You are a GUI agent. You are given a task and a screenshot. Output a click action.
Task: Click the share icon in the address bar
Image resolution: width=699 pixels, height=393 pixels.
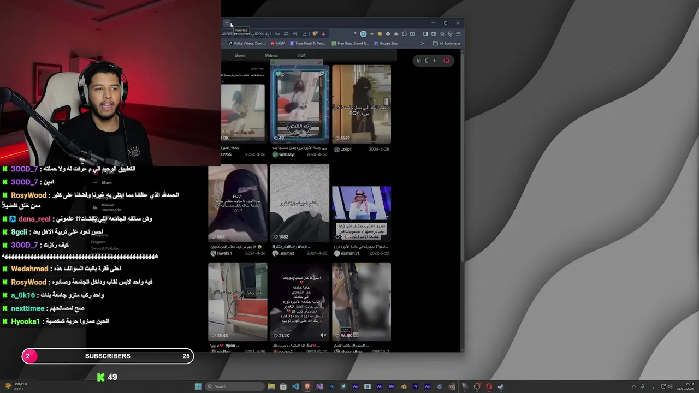click(x=305, y=34)
